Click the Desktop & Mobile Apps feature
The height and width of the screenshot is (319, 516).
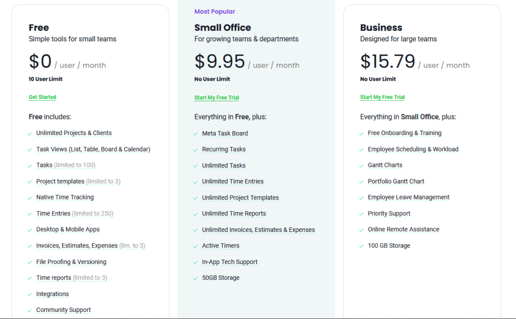click(x=68, y=230)
